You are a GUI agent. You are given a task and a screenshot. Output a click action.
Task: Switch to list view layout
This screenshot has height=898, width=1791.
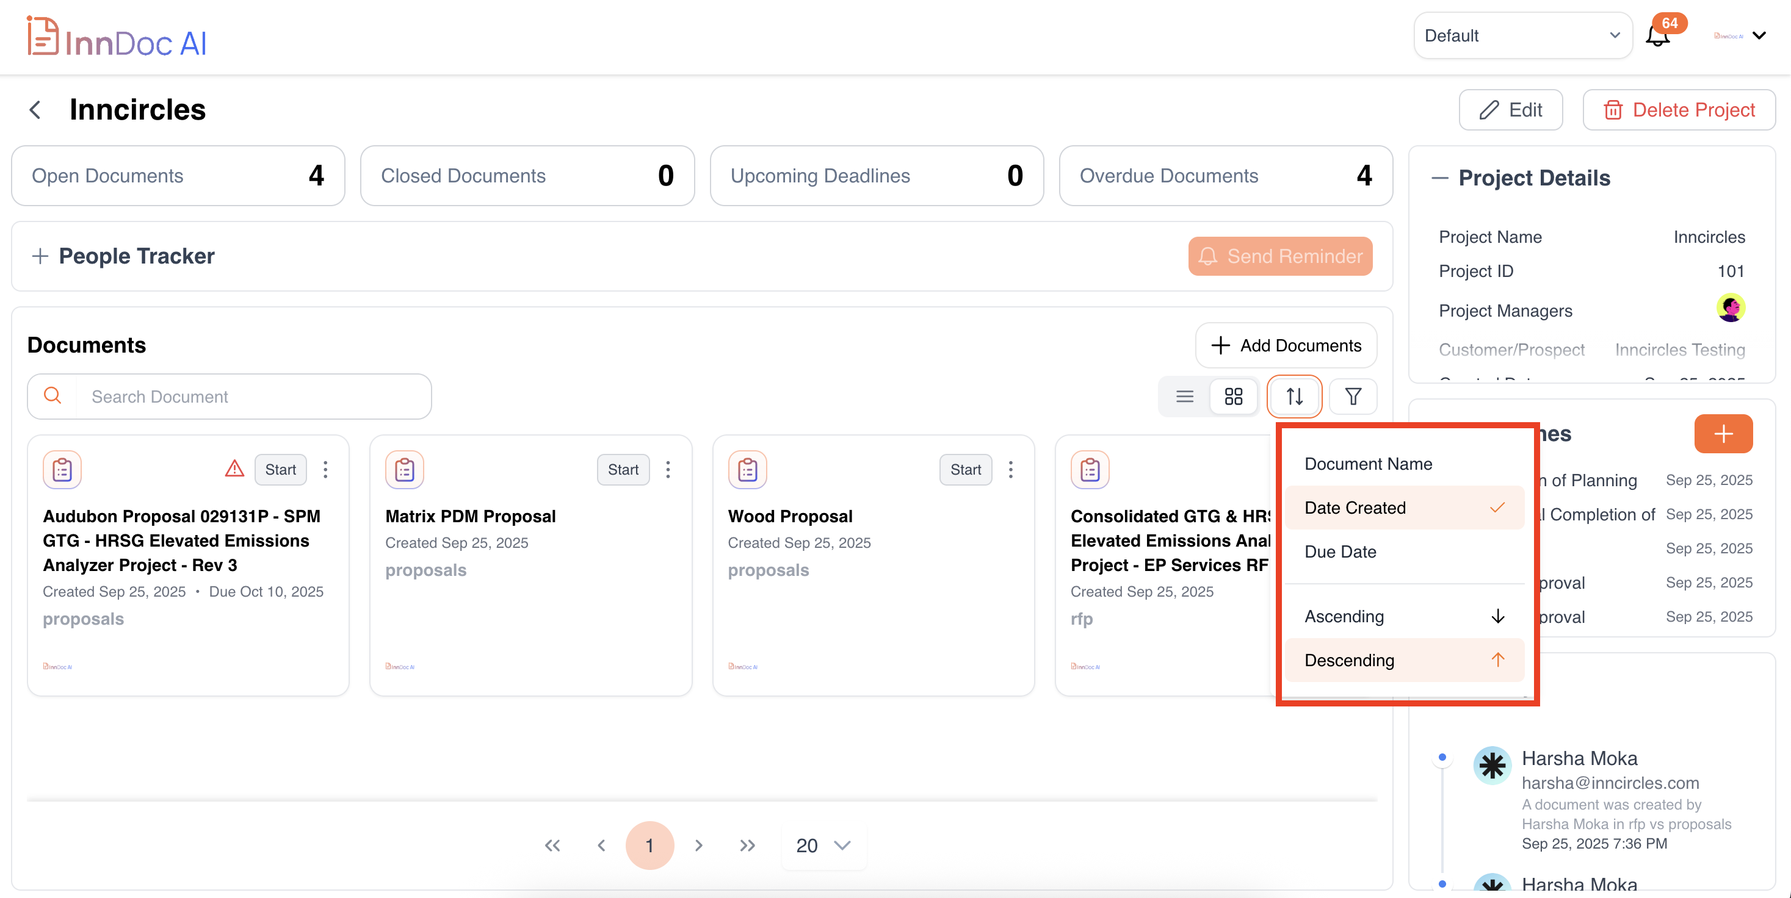[1185, 396]
